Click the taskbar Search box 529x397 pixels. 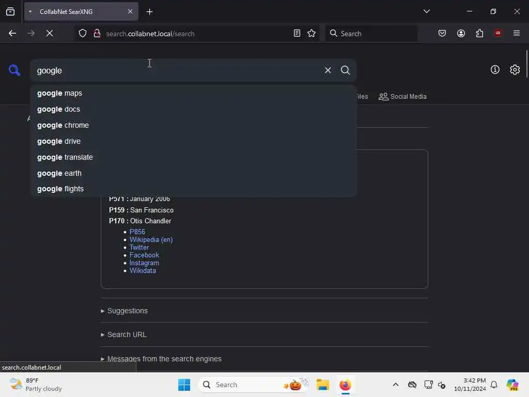click(253, 385)
